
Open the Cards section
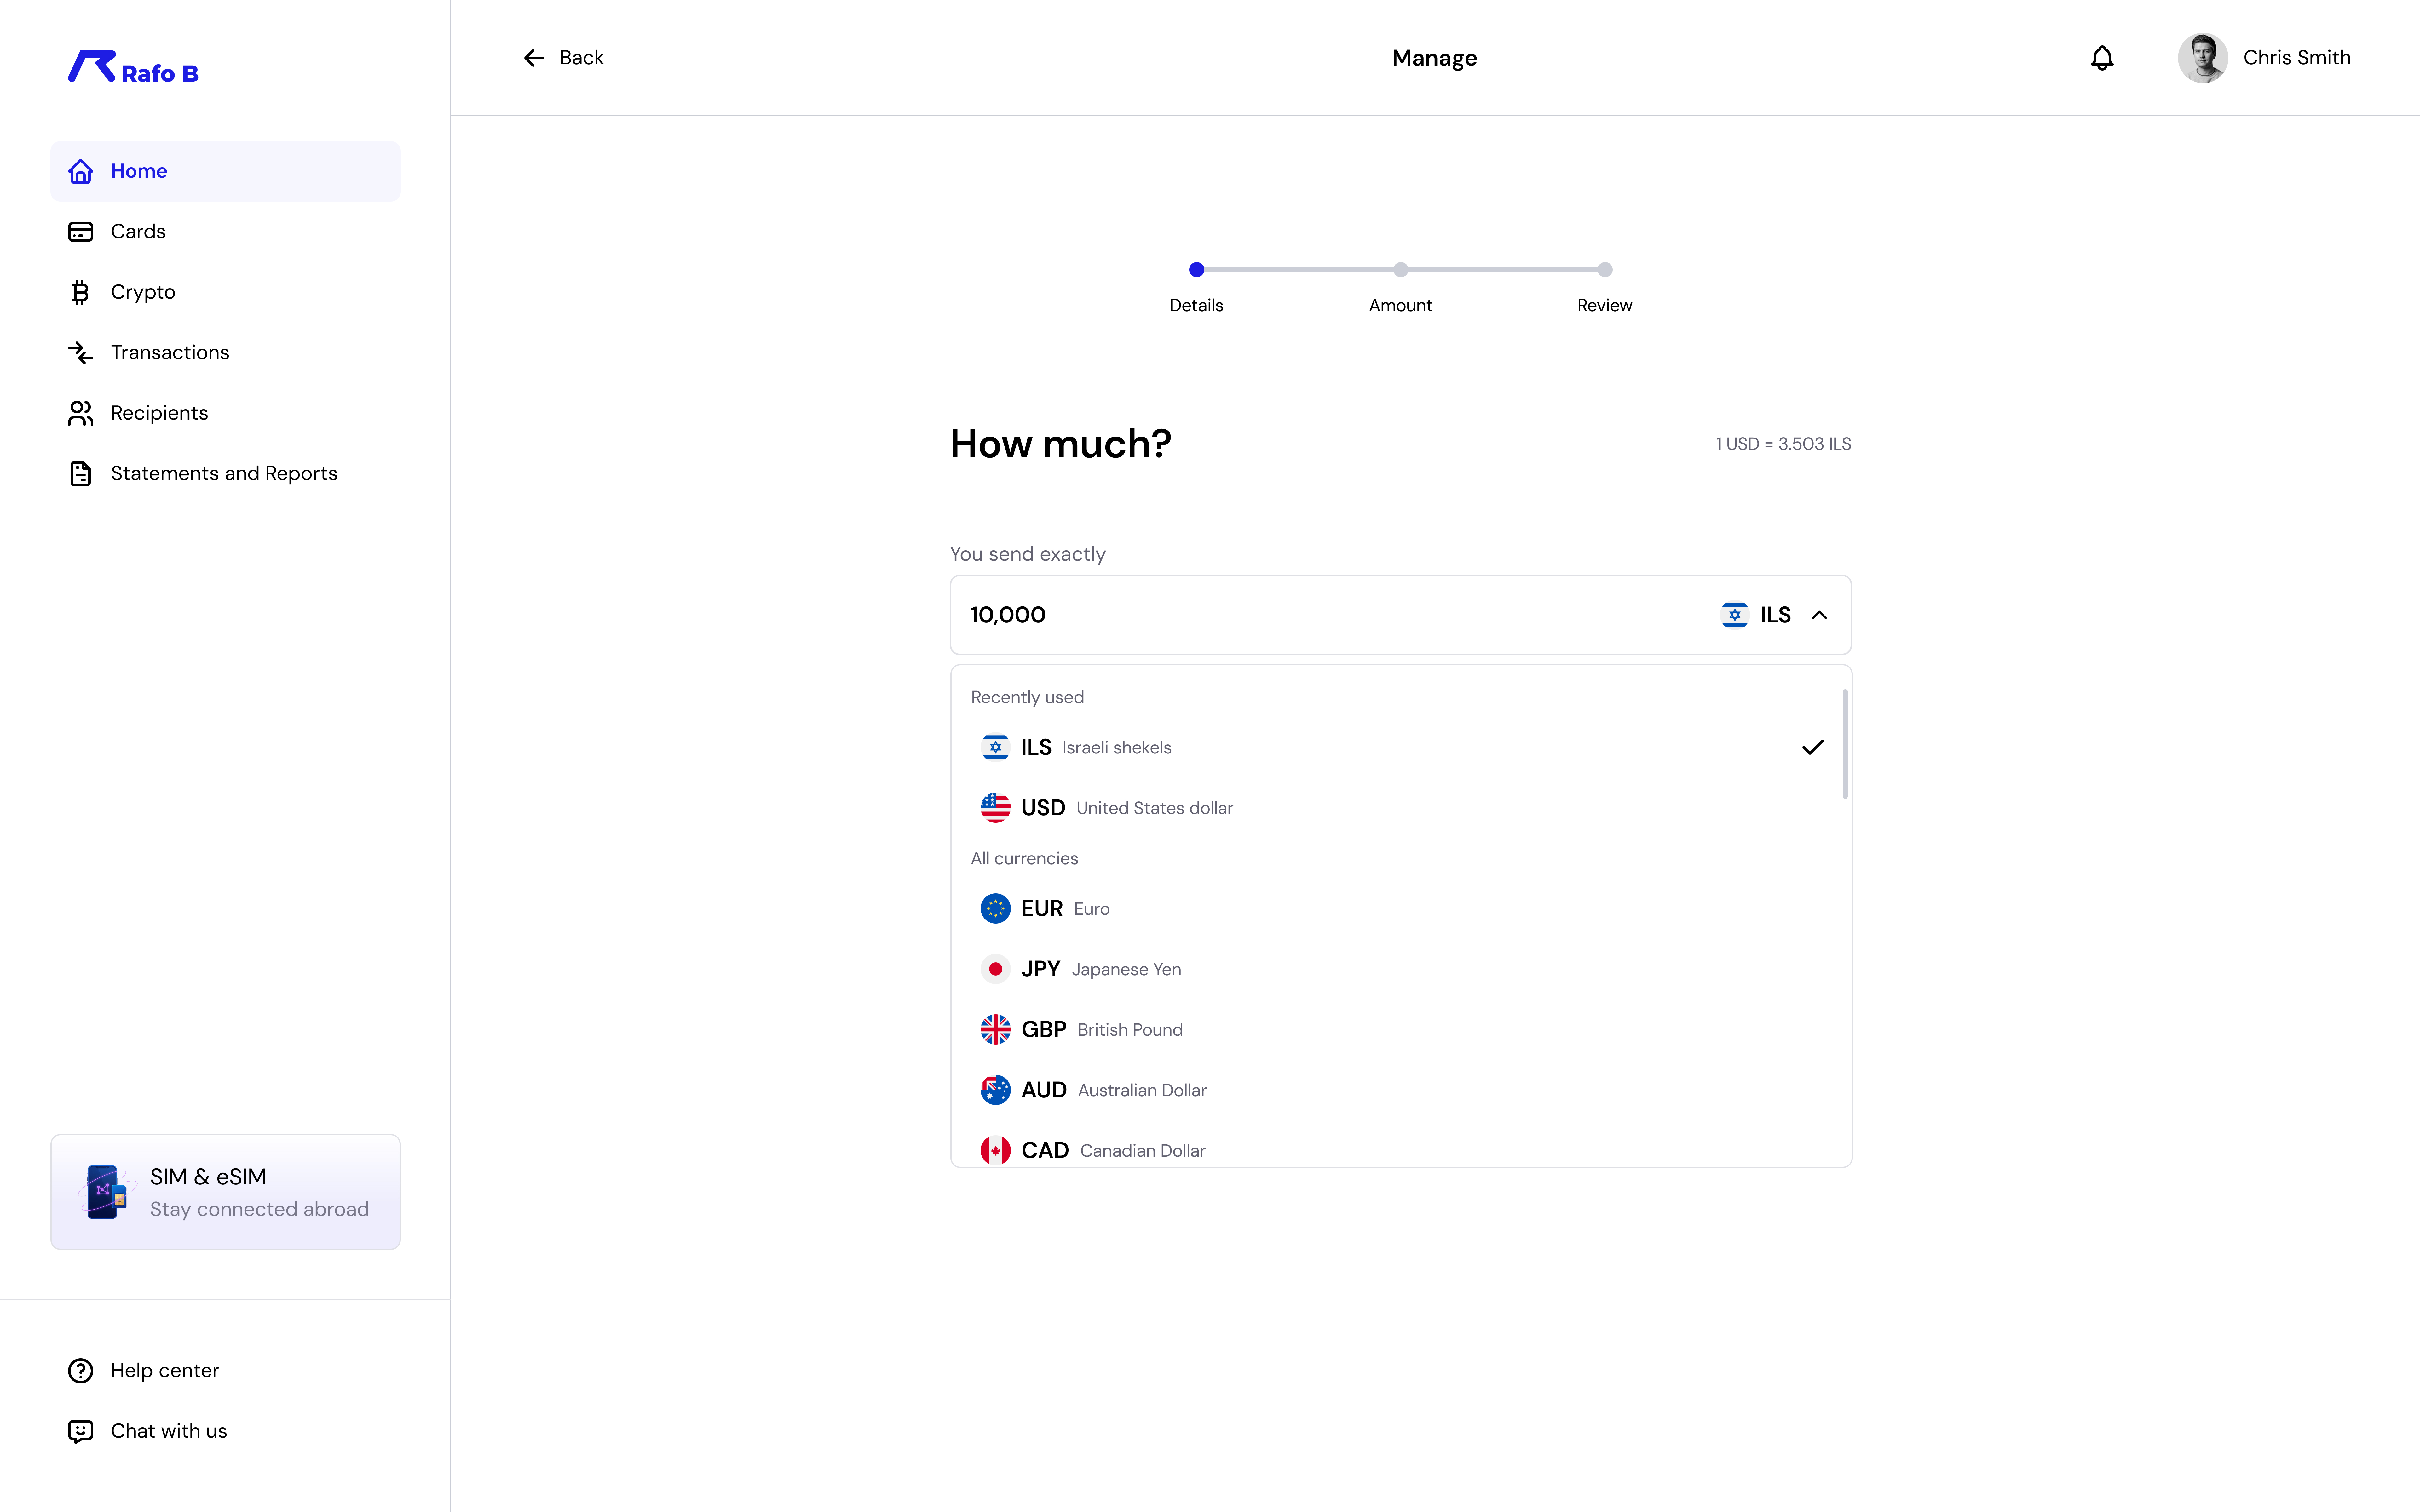coord(138,231)
